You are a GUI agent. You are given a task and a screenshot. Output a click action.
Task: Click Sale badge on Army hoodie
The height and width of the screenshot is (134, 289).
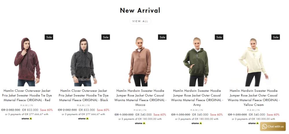point(219,37)
